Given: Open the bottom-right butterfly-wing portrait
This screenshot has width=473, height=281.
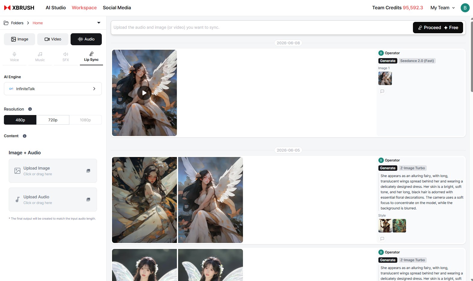Looking at the screenshot, I should [211, 265].
